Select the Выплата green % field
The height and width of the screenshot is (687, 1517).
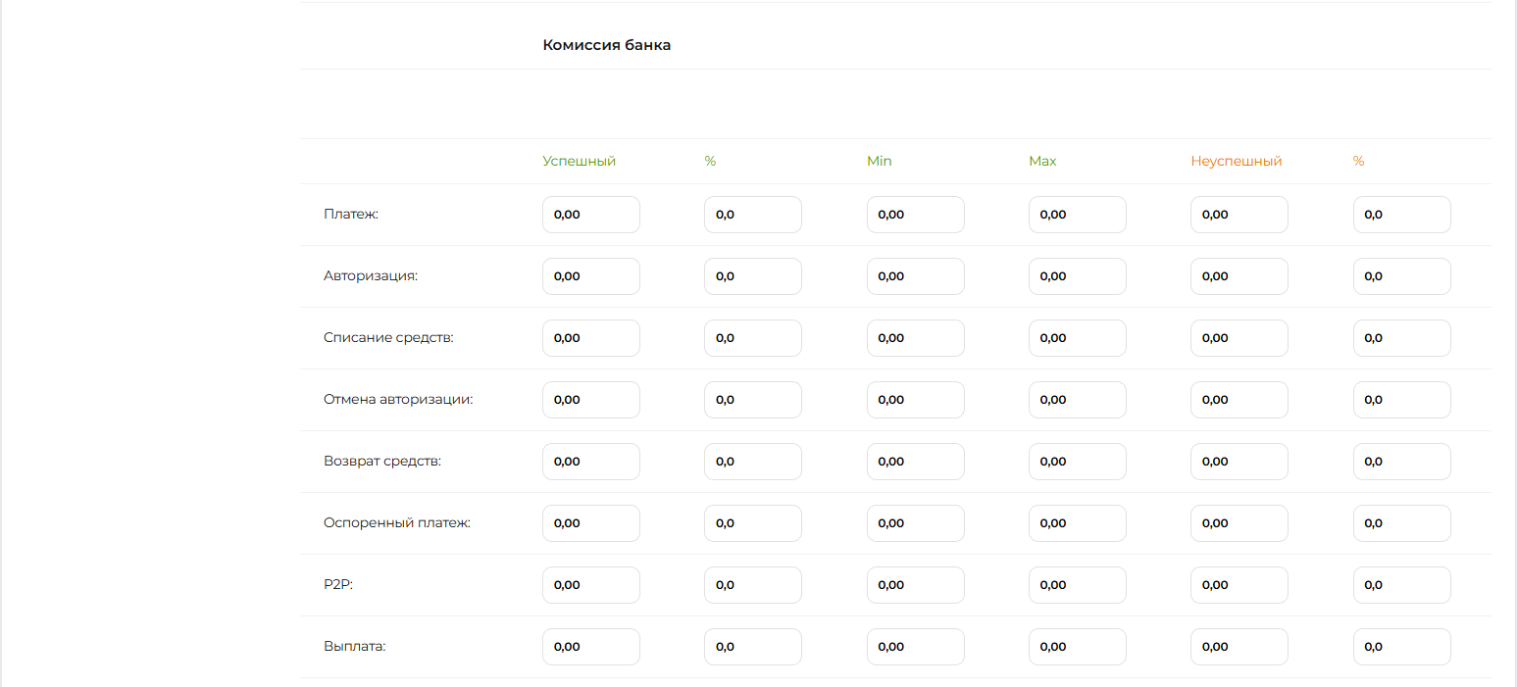coord(752,647)
